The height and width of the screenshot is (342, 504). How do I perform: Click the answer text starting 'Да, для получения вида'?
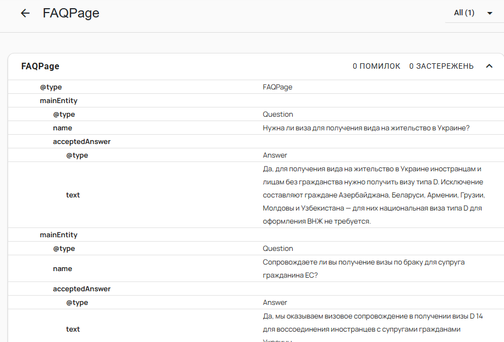coord(374,195)
